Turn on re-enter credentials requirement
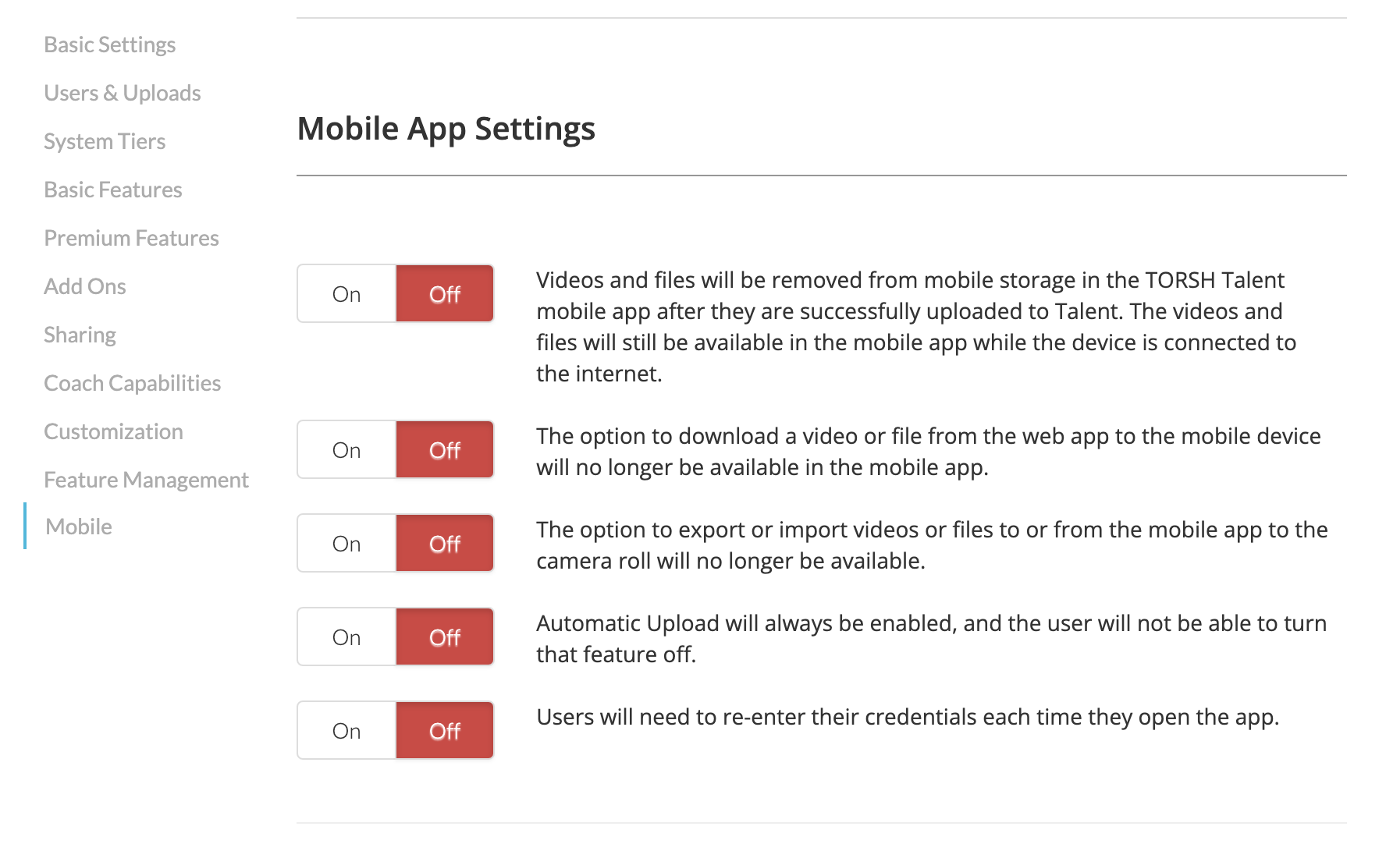Screen dimensions: 1386x844 (x=346, y=731)
